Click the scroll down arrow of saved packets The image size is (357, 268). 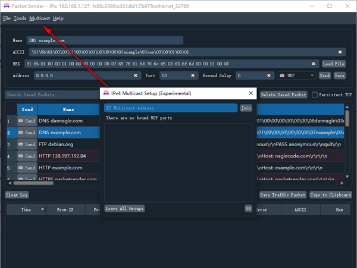[x=347, y=176]
